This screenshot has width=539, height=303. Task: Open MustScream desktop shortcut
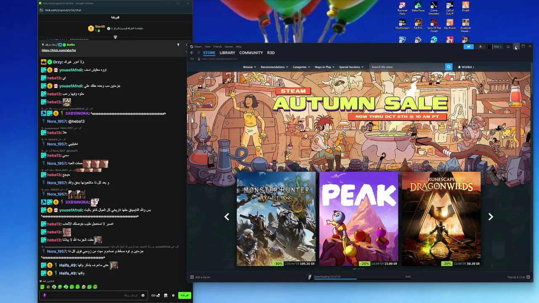[x=403, y=24]
